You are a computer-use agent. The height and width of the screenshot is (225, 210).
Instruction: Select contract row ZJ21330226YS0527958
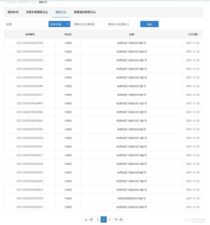point(30,43)
